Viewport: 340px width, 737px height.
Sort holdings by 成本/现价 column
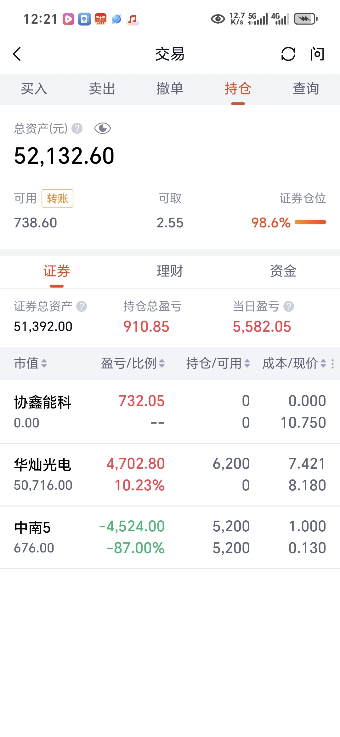click(x=294, y=363)
